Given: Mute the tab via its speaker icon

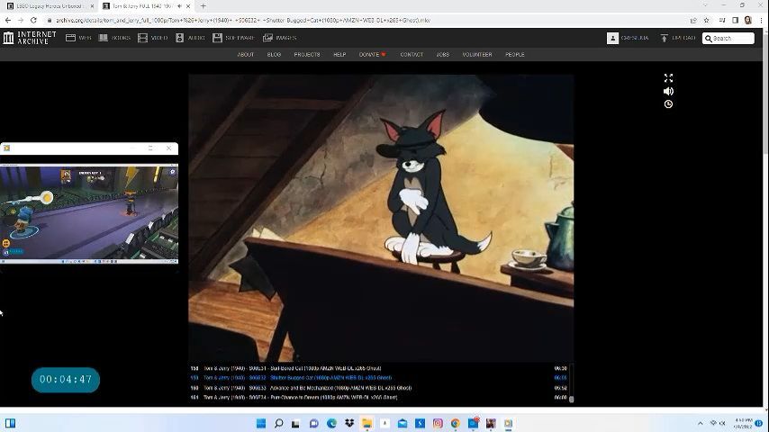Looking at the screenshot, I should tap(179, 6).
